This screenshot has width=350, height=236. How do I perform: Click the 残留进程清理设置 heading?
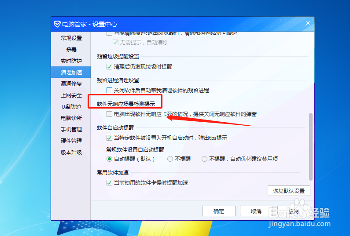(118, 80)
